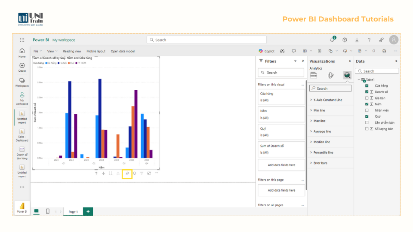Select the Analytics magnifier icon

(x=347, y=75)
